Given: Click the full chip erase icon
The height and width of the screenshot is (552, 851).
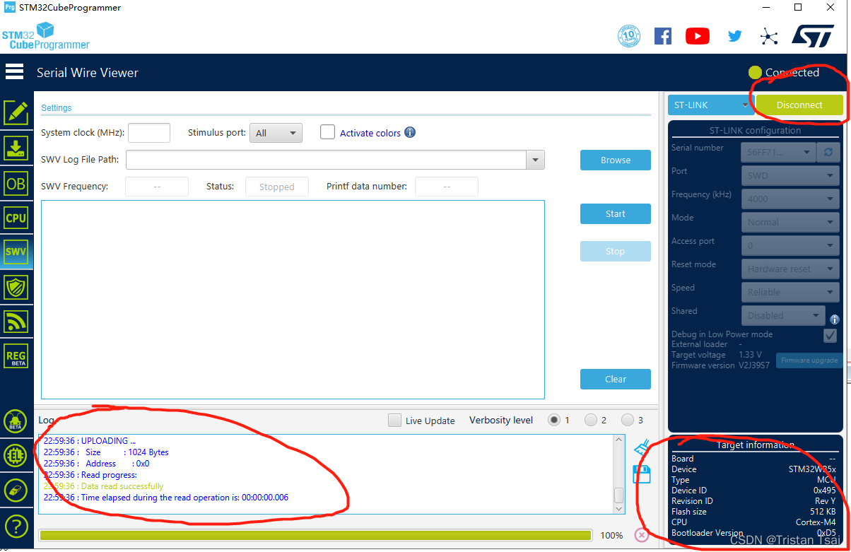Looking at the screenshot, I should tap(15, 491).
